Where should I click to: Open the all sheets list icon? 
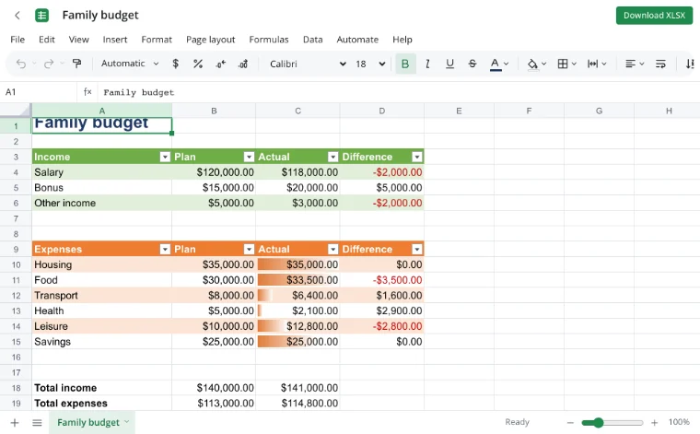coord(37,422)
